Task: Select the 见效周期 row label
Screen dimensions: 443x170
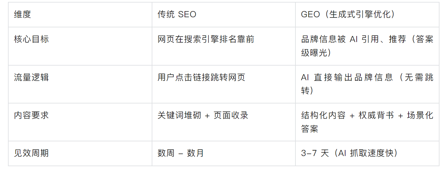Action: point(31,153)
